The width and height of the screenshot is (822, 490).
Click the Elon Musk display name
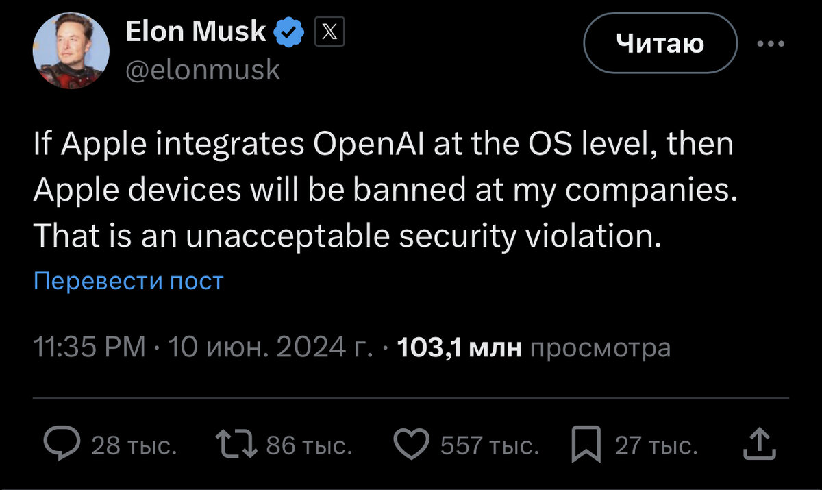[x=196, y=32]
